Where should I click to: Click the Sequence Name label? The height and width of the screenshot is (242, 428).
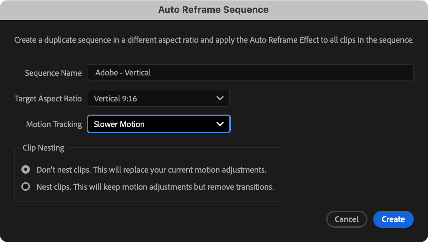pos(53,73)
